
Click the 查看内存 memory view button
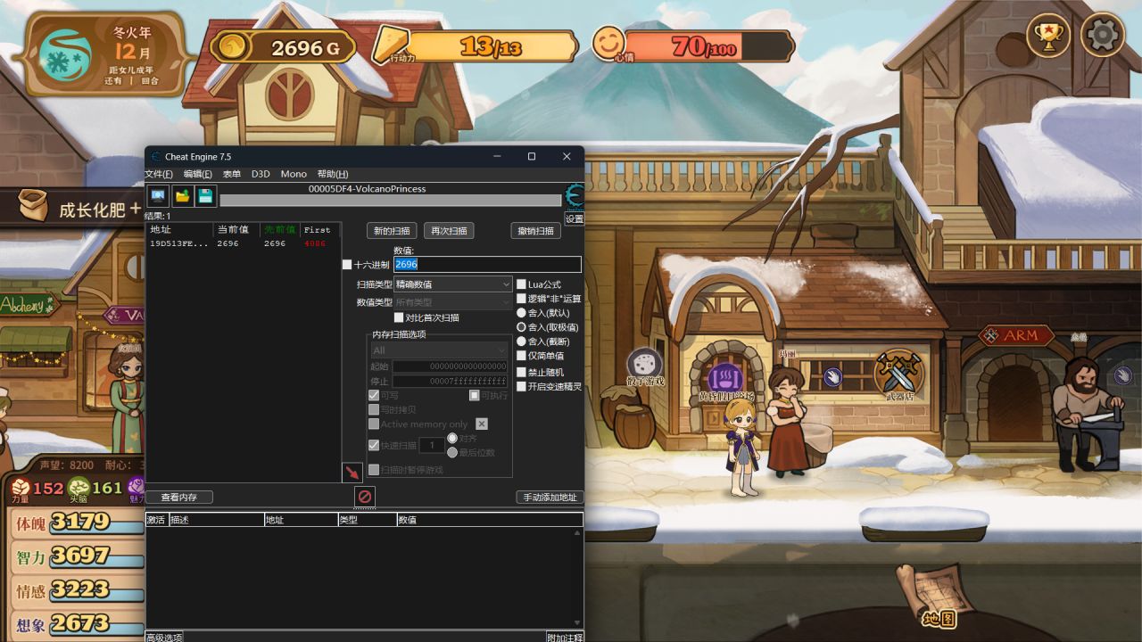[179, 497]
